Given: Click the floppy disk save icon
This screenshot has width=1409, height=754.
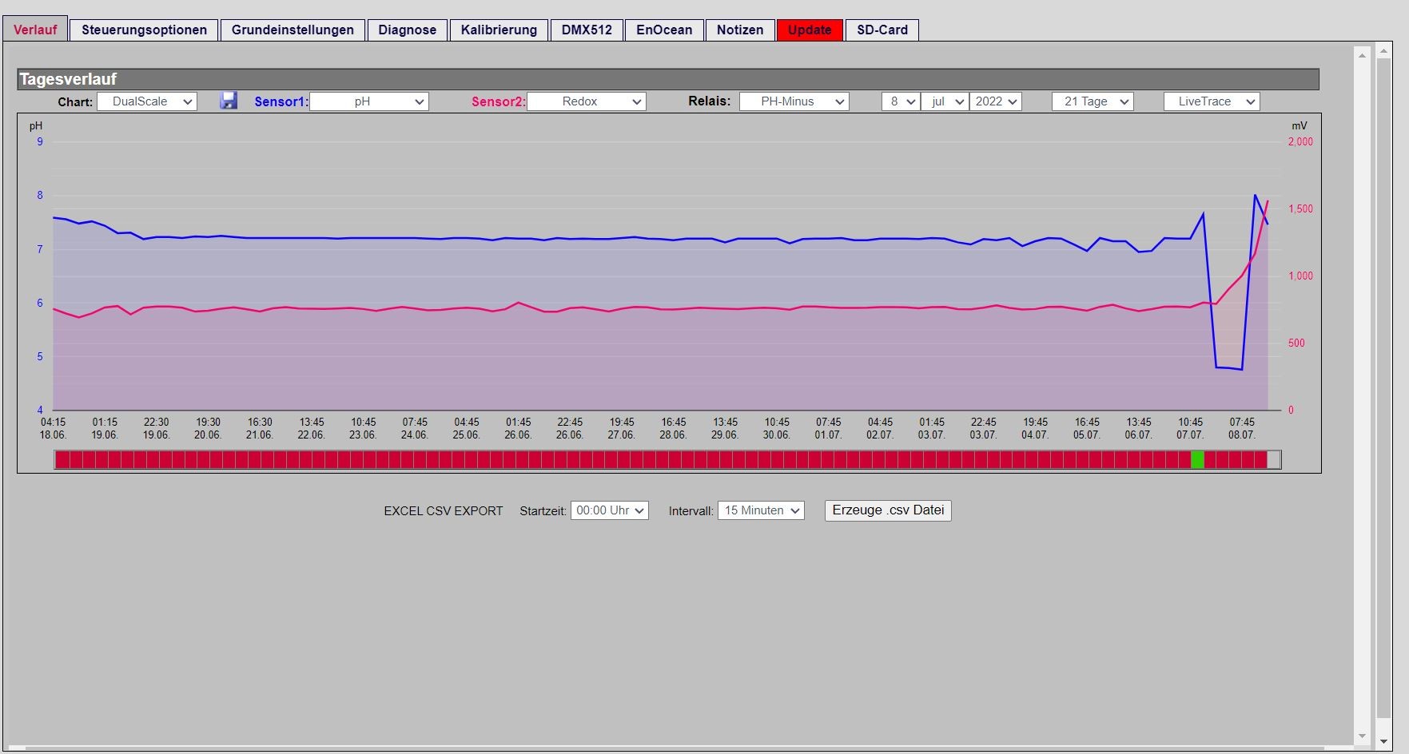Looking at the screenshot, I should click(x=229, y=101).
